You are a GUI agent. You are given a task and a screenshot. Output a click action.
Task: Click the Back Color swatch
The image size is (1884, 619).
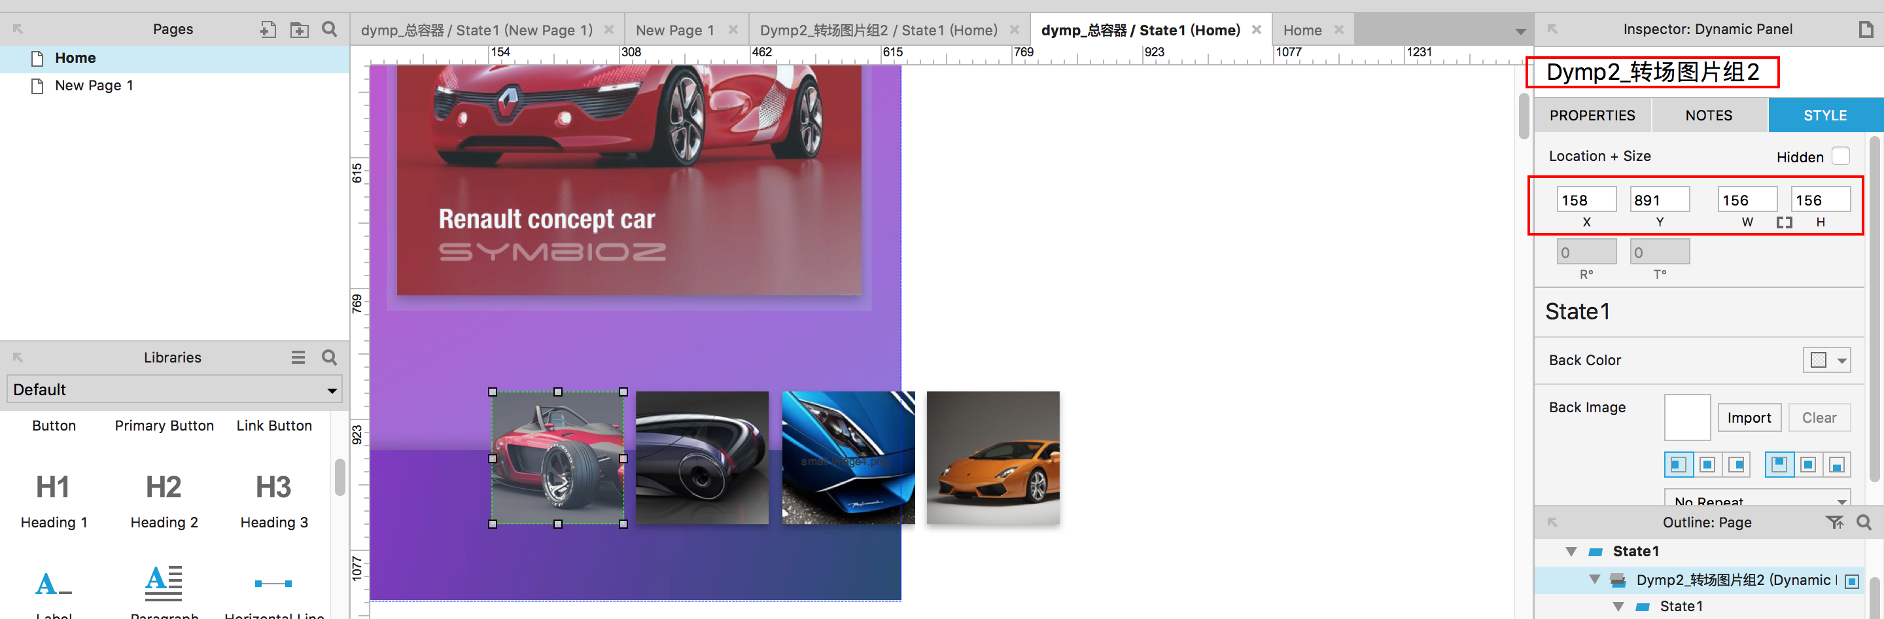pyautogui.click(x=1818, y=360)
